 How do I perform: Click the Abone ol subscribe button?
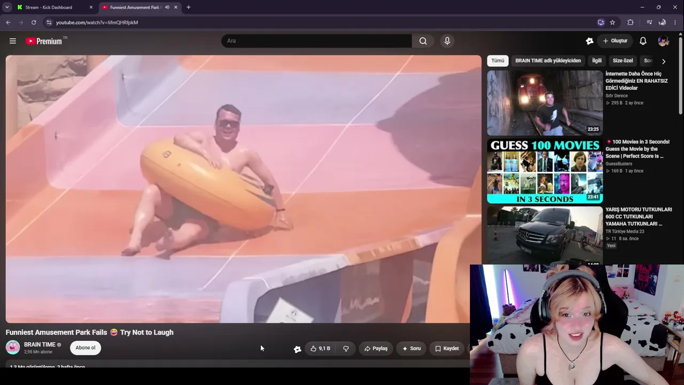coord(85,348)
